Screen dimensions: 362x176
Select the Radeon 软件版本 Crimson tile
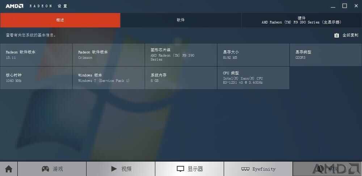click(109, 55)
